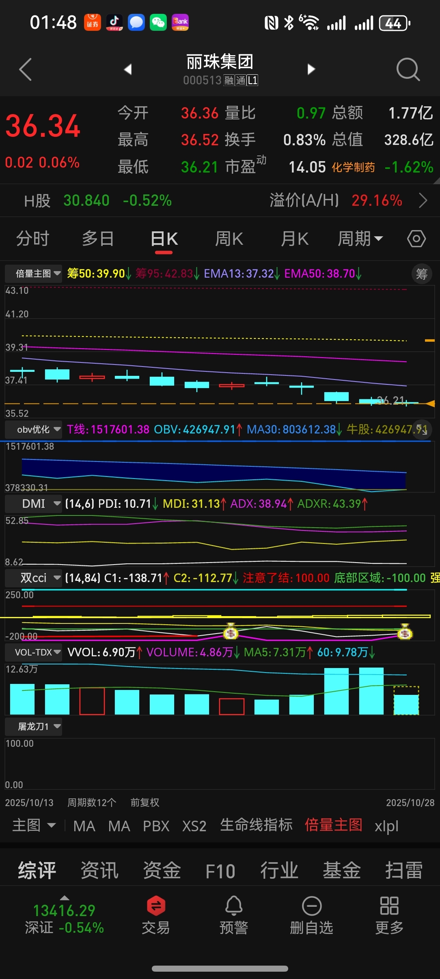The image size is (440, 979).
Task: Open the TikTok status bar icon
Action: click(114, 22)
